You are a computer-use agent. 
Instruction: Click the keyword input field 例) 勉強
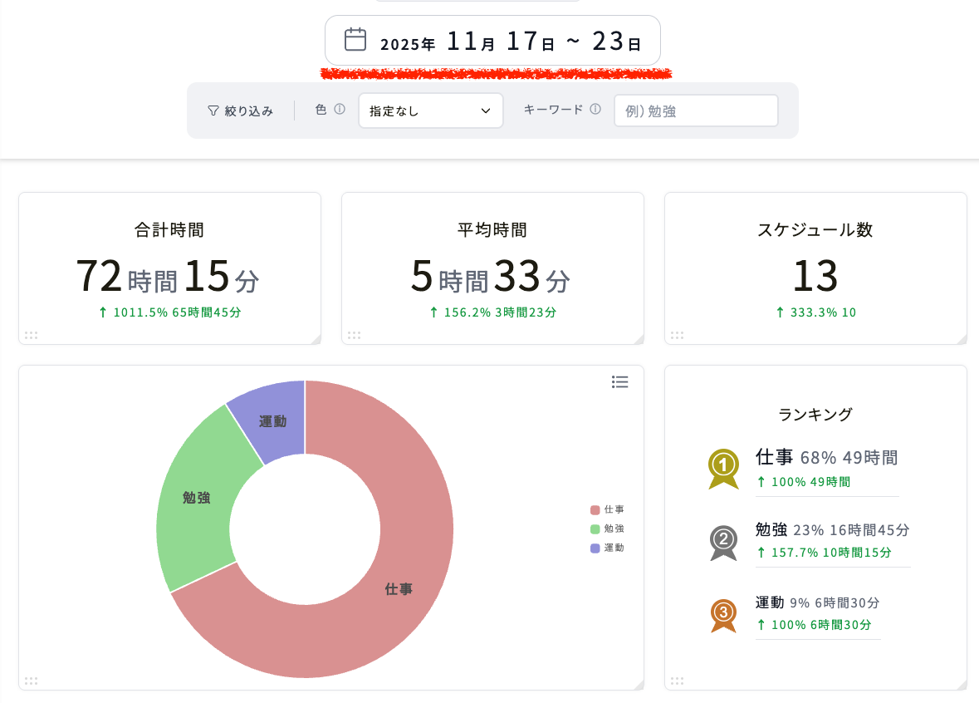coord(696,111)
